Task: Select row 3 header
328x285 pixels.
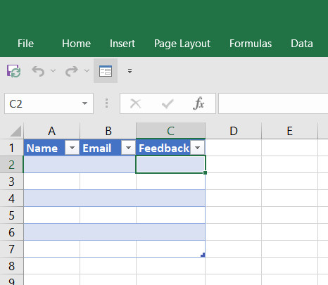Action: (x=11, y=182)
